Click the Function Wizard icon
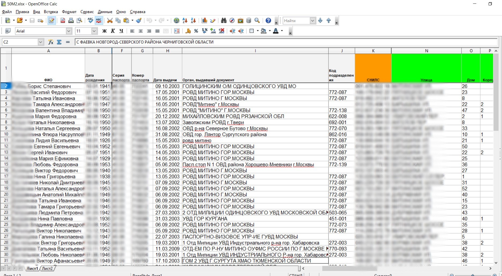Viewport: 502px width, 276px height. click(51, 42)
